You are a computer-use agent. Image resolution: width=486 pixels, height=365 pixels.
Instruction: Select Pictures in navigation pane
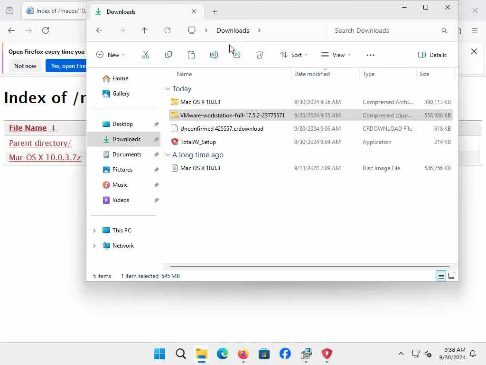(x=124, y=170)
